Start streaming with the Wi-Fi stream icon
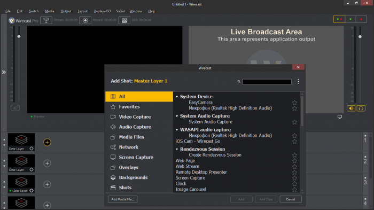 pyautogui.click(x=46, y=20)
